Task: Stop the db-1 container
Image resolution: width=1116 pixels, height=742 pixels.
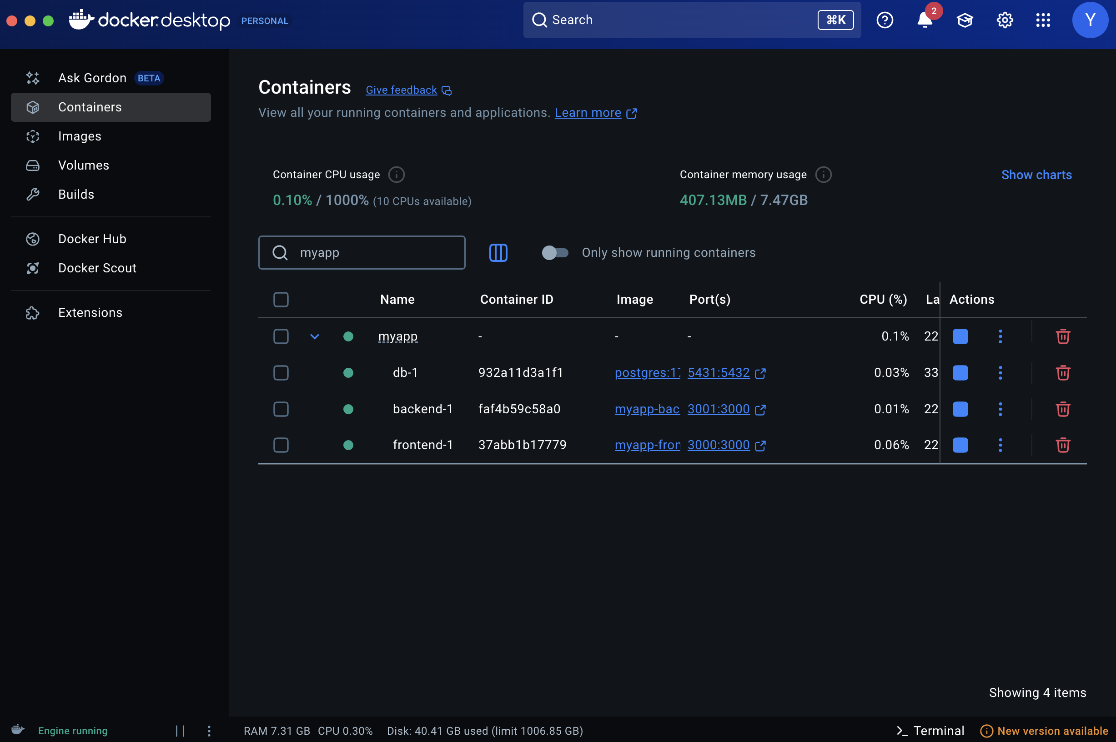Action: (x=960, y=373)
